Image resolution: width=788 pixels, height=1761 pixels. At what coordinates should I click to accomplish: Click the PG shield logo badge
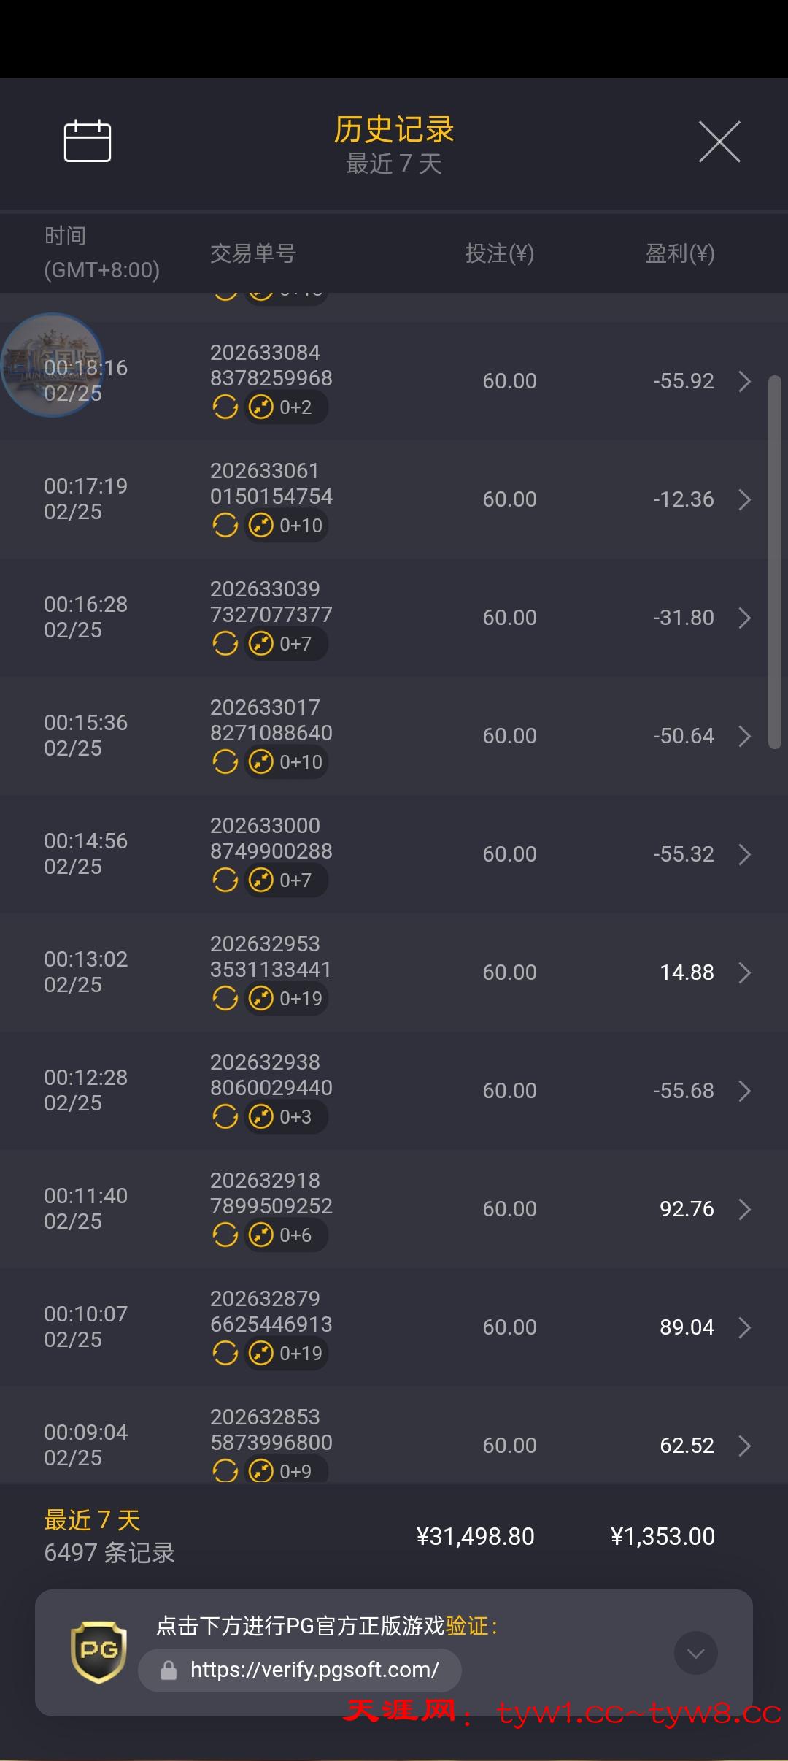click(98, 1651)
